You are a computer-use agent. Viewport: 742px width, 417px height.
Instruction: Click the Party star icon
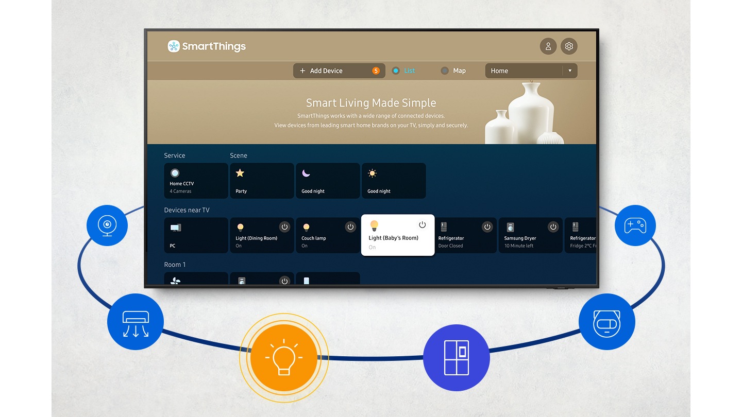click(240, 173)
